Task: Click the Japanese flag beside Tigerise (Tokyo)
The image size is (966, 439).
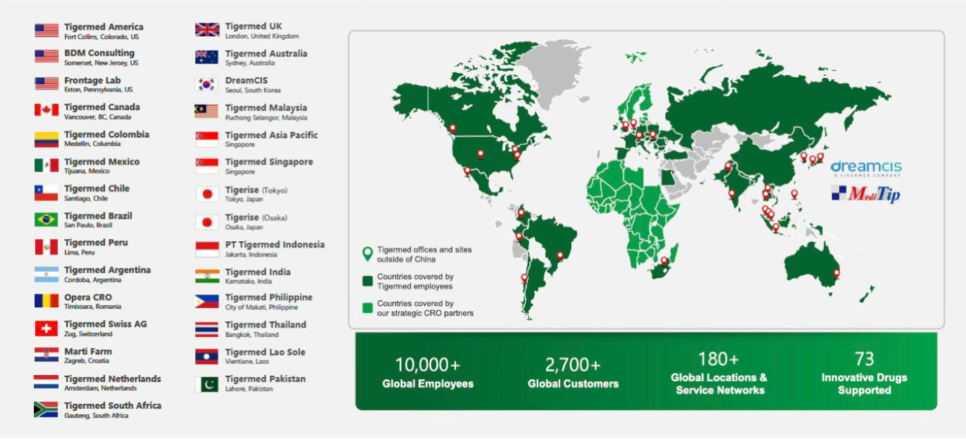Action: click(x=207, y=194)
